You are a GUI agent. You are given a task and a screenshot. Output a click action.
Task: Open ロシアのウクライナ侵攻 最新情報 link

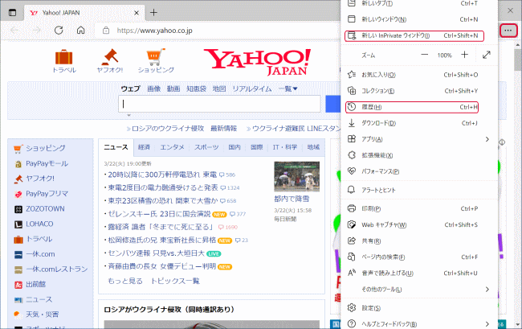(x=184, y=129)
